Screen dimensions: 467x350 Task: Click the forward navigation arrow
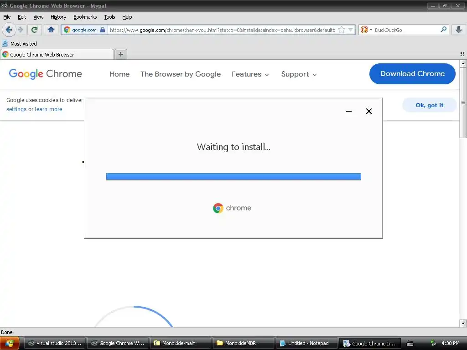pos(21,30)
